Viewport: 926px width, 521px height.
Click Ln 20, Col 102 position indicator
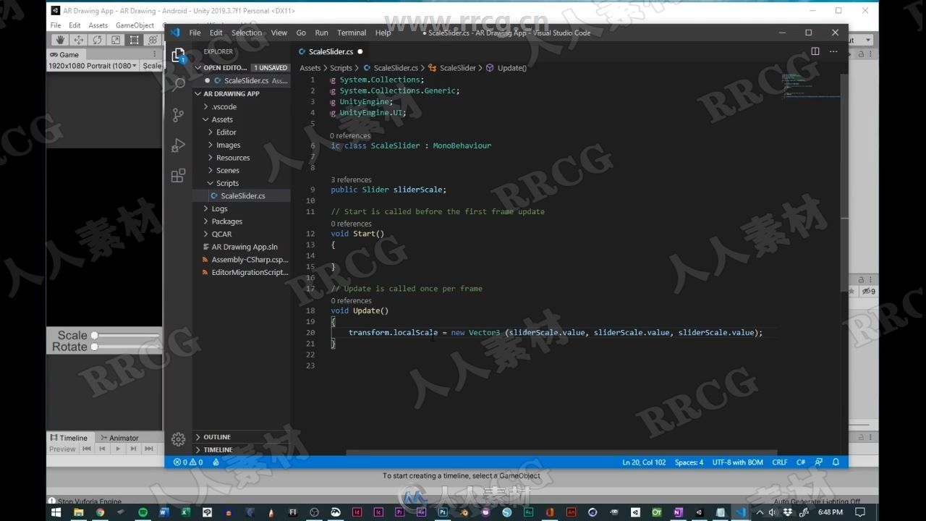(x=644, y=462)
